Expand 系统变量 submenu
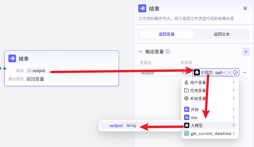This screenshot has height=147, width=254. tap(210, 98)
